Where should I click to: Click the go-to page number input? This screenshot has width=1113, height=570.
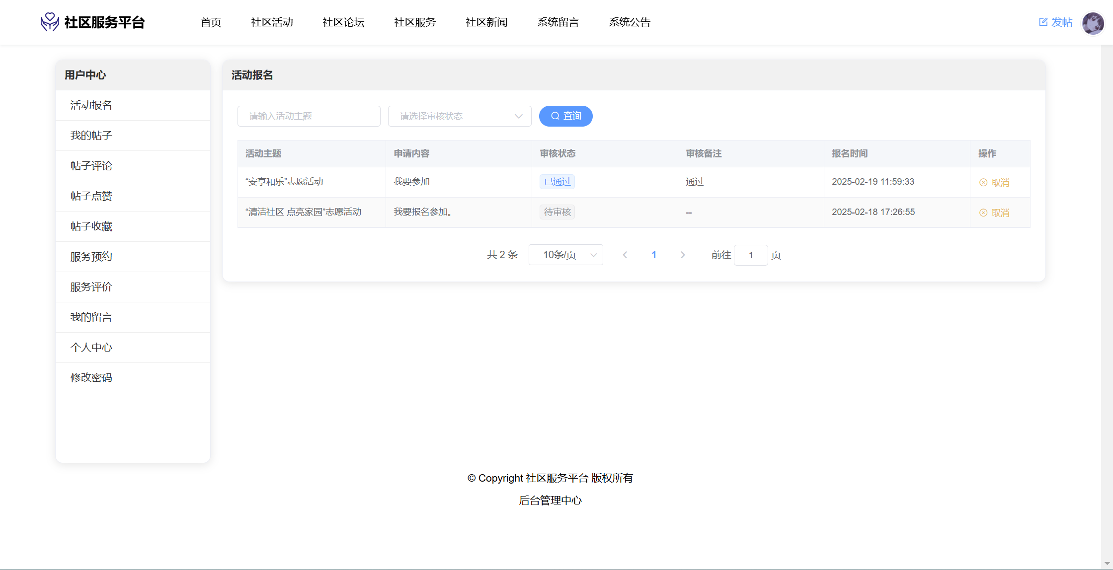[x=750, y=255]
